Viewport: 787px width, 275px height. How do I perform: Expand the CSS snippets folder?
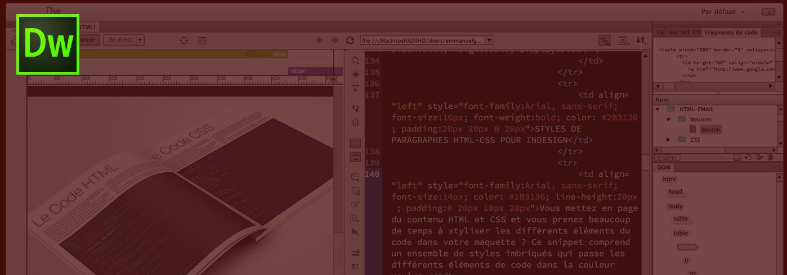pos(669,140)
